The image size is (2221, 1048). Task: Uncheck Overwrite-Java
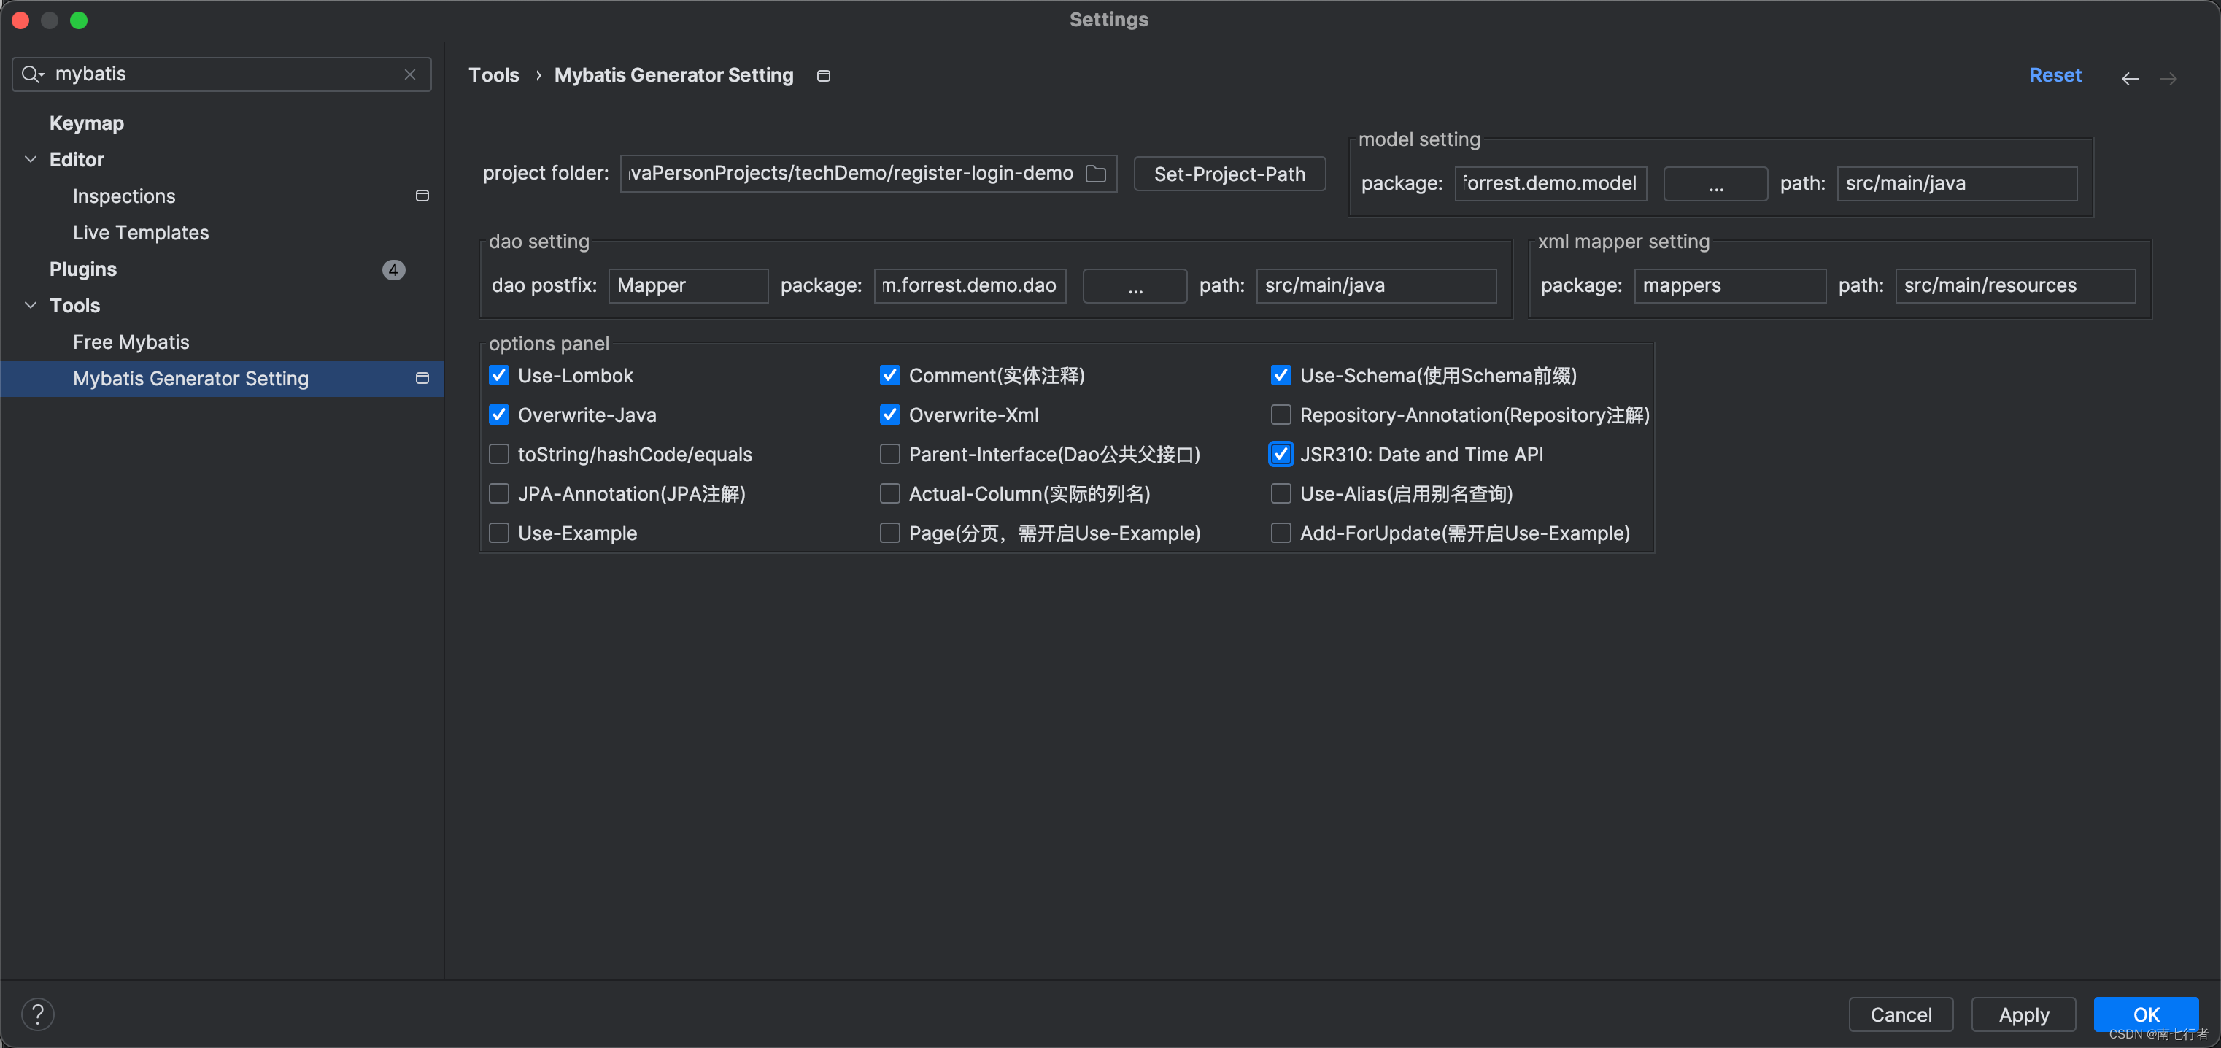pos(499,415)
